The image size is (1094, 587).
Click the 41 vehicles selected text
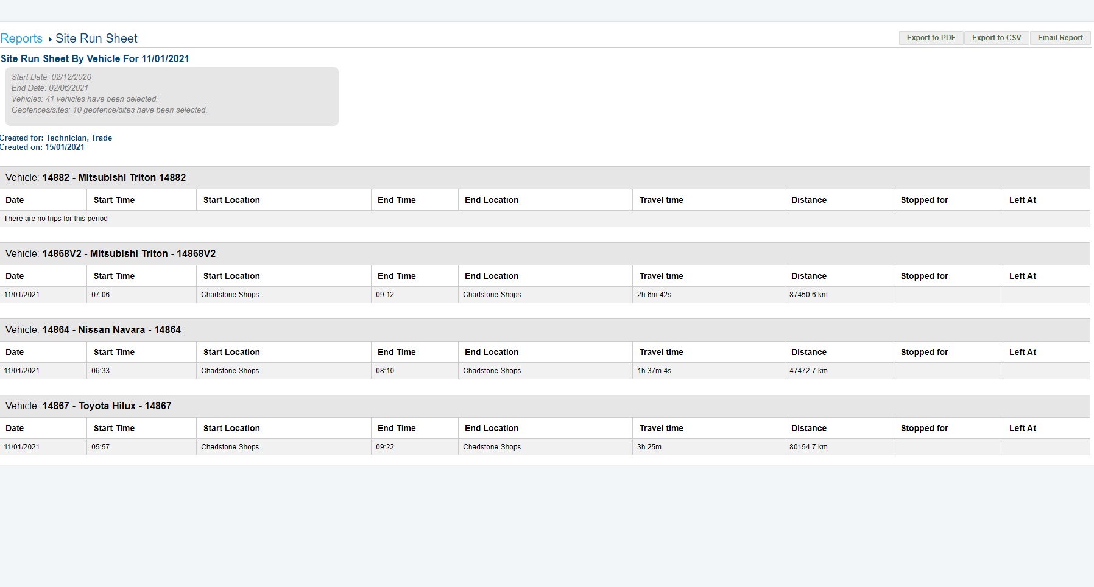click(x=85, y=99)
